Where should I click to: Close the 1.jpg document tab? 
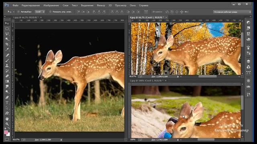(x=41, y=17)
